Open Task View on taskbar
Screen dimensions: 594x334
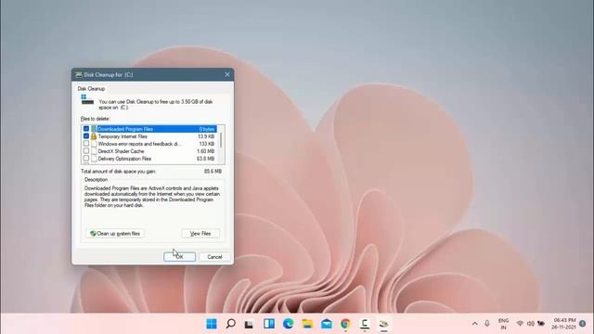pyautogui.click(x=249, y=324)
